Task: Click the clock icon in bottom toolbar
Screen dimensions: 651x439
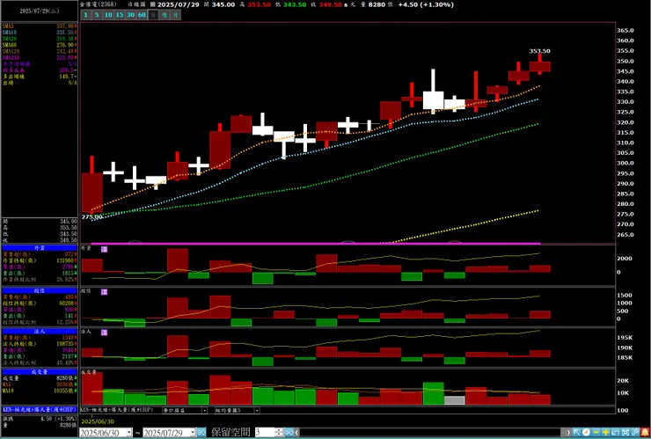Action: point(586,432)
